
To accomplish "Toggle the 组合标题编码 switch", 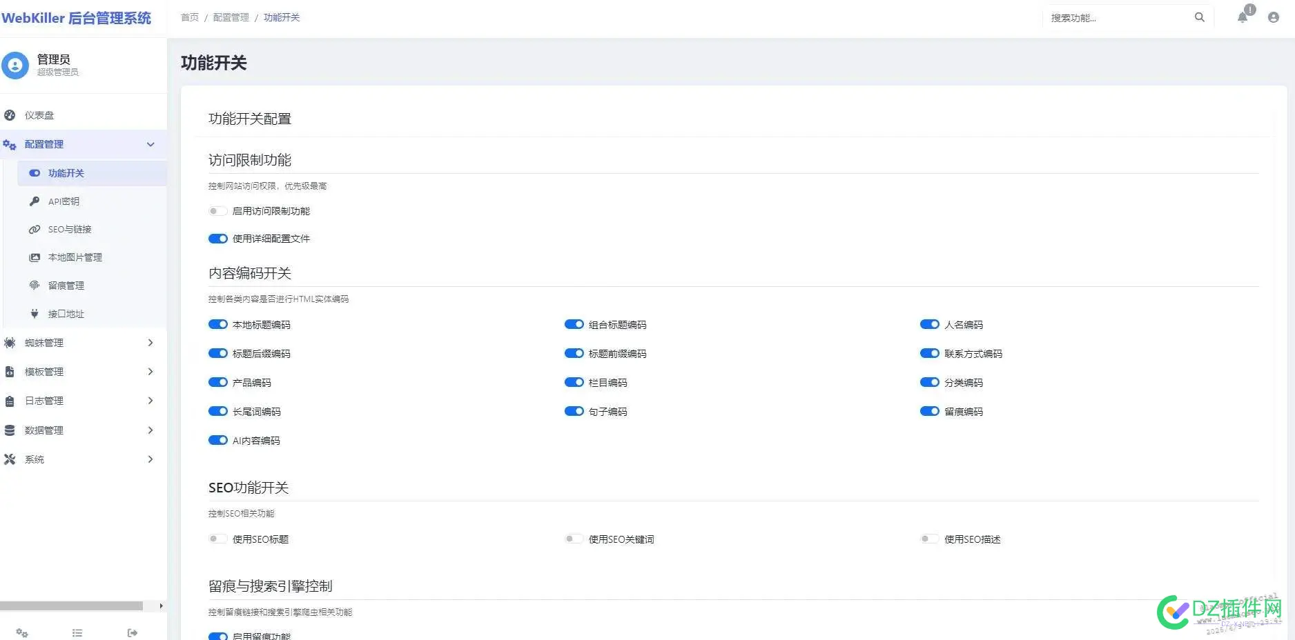I will 574,324.
